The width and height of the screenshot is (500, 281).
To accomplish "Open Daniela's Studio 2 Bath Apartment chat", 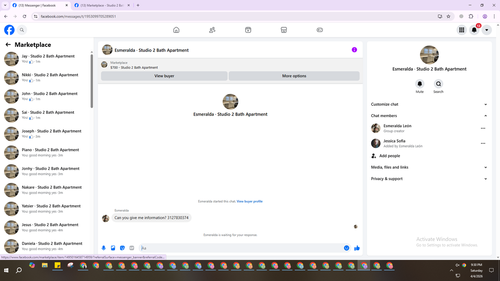I will point(46,246).
